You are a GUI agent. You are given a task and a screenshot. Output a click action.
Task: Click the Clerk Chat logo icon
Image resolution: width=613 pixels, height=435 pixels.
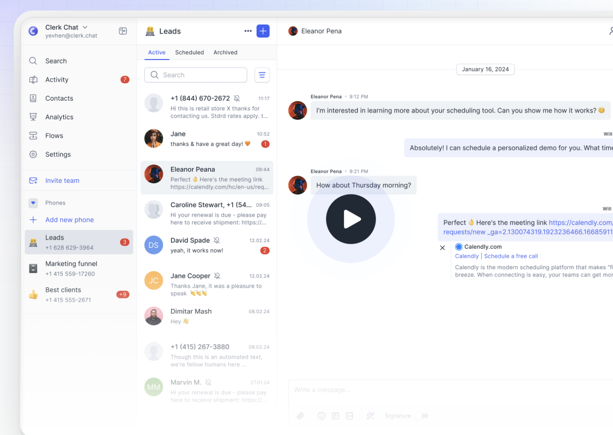(33, 31)
